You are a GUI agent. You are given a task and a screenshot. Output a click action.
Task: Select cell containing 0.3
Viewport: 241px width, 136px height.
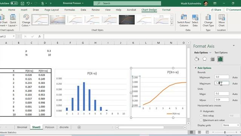(x=44, y=51)
